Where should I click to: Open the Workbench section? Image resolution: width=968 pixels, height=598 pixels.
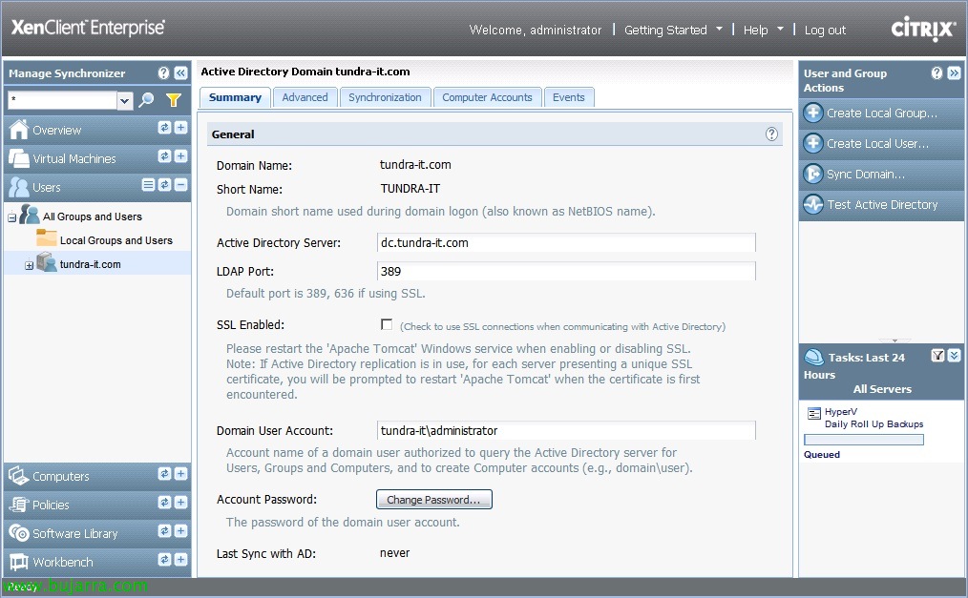tap(62, 563)
